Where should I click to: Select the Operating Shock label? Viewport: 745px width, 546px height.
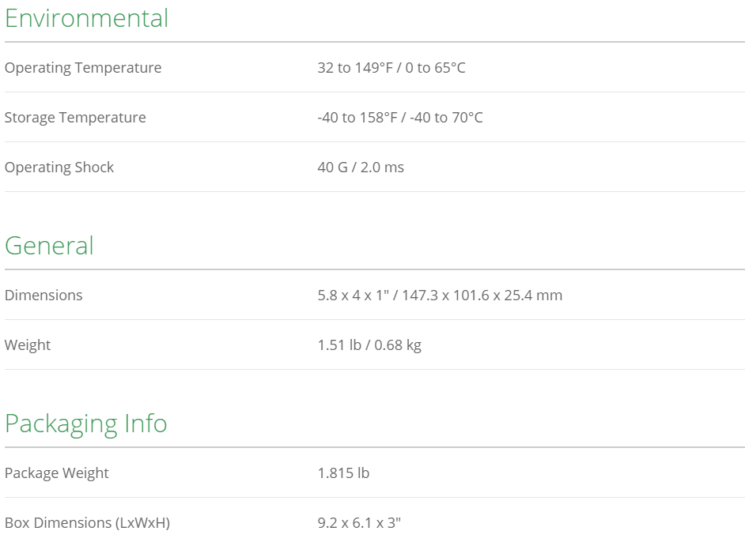click(x=59, y=168)
